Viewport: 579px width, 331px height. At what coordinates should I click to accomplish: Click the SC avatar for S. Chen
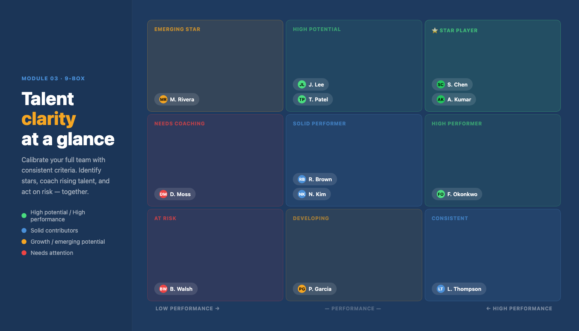pos(441,84)
